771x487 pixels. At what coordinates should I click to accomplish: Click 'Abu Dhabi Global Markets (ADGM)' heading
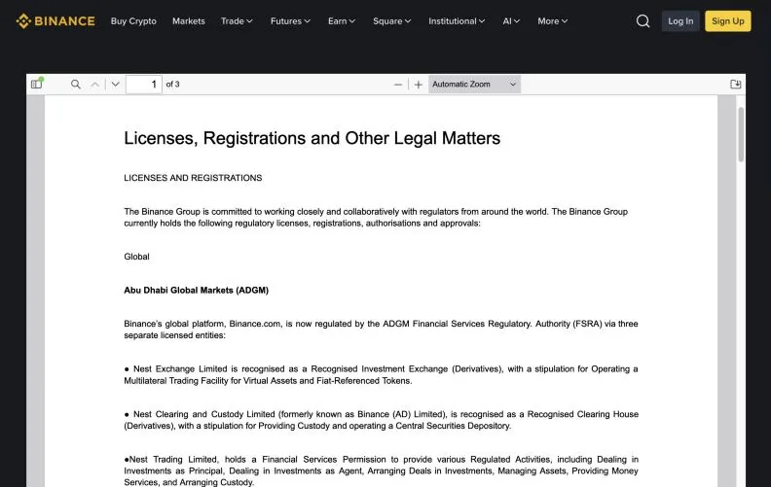[x=197, y=290]
